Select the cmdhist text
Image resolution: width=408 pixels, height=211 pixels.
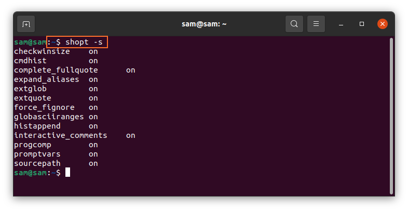coord(30,61)
